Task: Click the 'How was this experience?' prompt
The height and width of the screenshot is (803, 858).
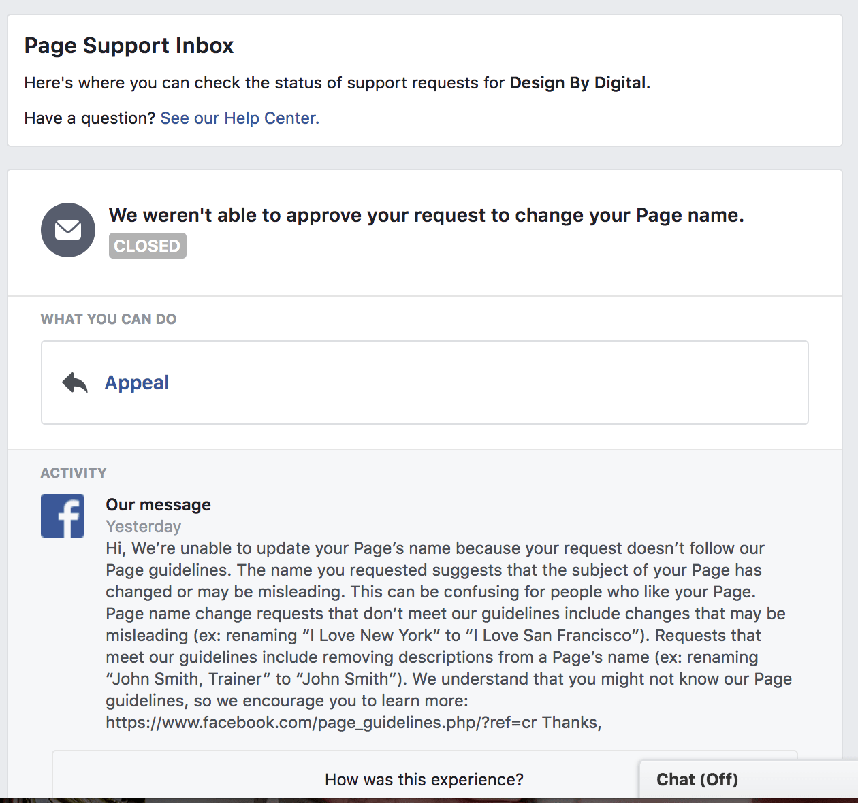Action: pyautogui.click(x=424, y=780)
